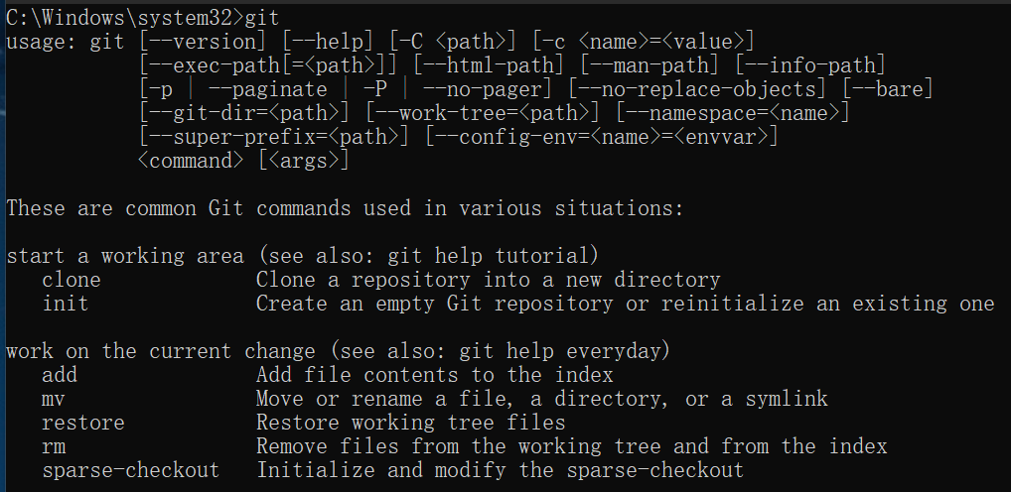Click 'Add file contents to the index'
The image size is (1011, 492).
pyautogui.click(x=435, y=375)
